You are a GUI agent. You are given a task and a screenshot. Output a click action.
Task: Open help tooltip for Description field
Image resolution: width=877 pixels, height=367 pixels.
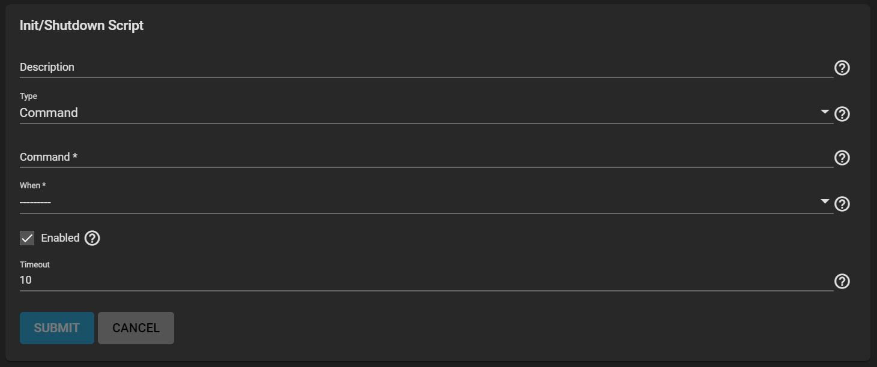pyautogui.click(x=842, y=68)
